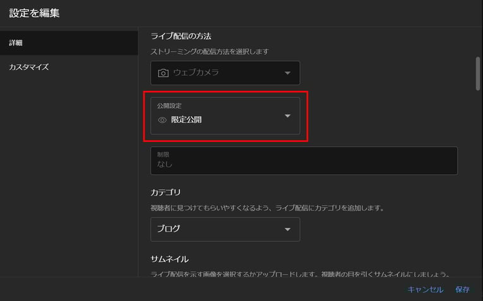Click the eye icon beside 限定公開

[162, 120]
